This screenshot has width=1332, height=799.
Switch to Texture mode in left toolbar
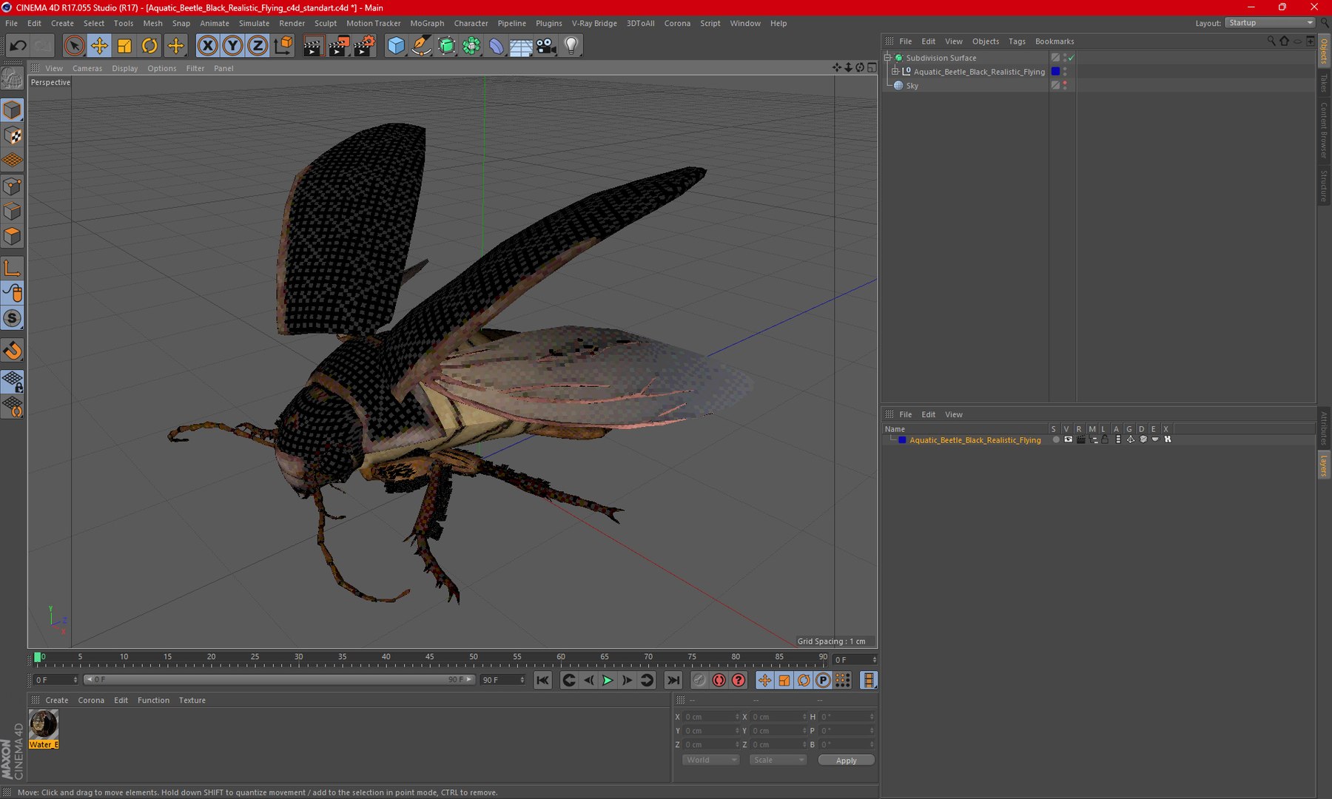pyautogui.click(x=13, y=135)
